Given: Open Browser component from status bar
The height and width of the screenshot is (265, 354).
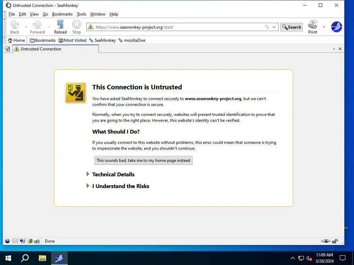Looking at the screenshot, I should point(8,241).
